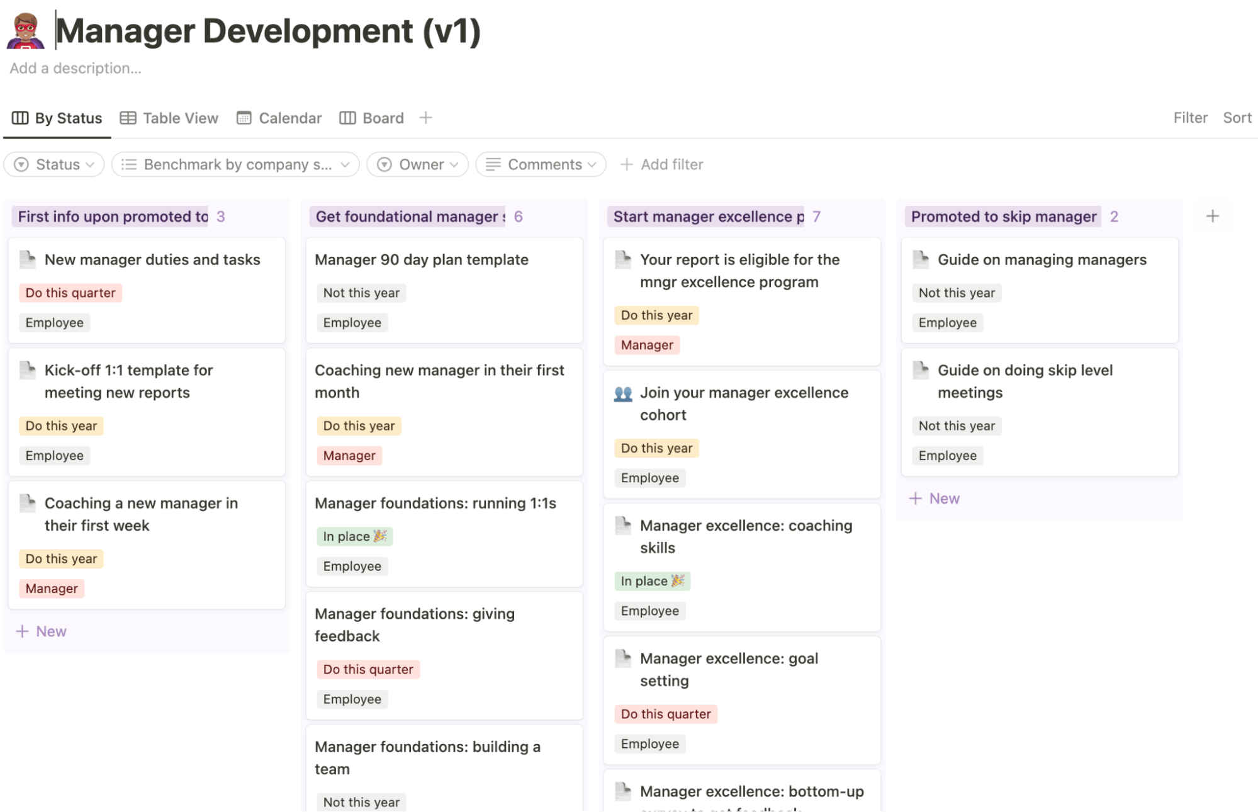The width and height of the screenshot is (1258, 812).
Task: Open the Status filter dropdown
Action: 53,164
